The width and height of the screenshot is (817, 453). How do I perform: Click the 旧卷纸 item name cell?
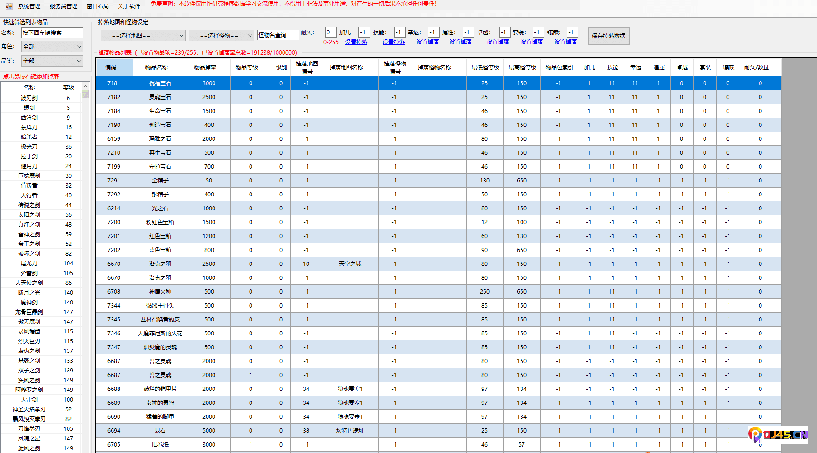(161, 445)
